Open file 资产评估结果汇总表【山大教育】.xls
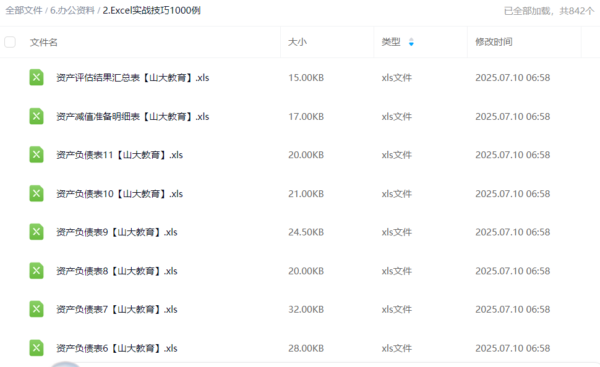This screenshot has width=600, height=367. point(132,78)
